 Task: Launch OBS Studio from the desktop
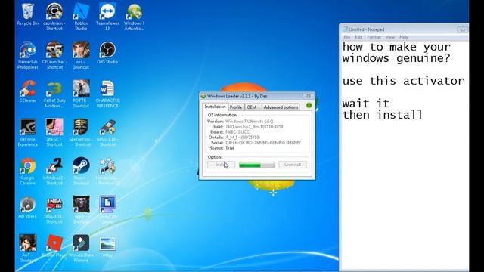click(x=107, y=51)
